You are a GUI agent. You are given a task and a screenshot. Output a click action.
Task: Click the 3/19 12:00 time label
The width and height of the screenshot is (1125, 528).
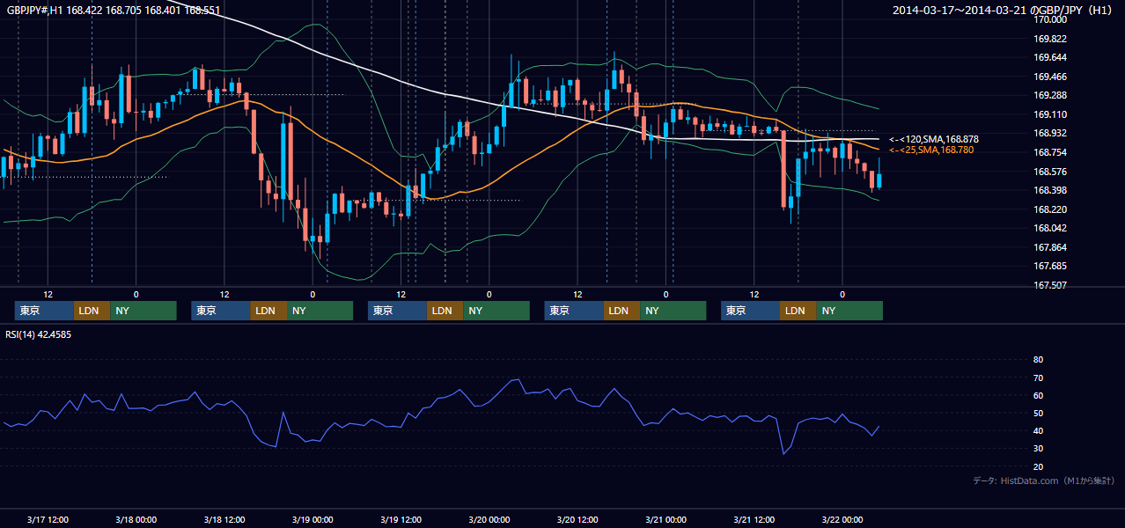[x=401, y=519]
